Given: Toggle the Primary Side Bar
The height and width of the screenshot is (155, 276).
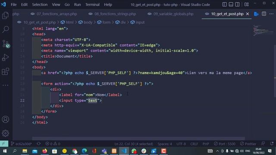Looking at the screenshot, I should click(224, 4).
